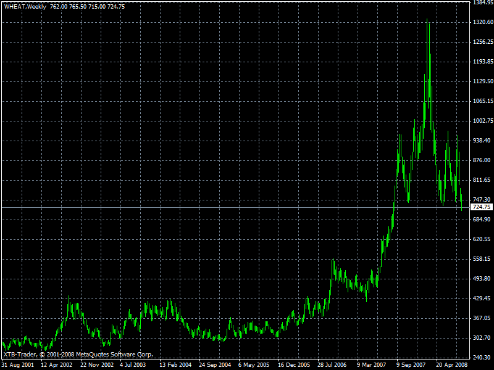This screenshot has height=370, width=494.
Task: Select the 1384.95 top price label
Action: 484,2
